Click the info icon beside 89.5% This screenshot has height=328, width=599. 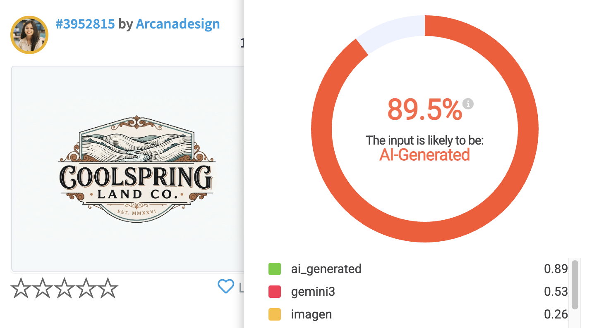coord(468,104)
